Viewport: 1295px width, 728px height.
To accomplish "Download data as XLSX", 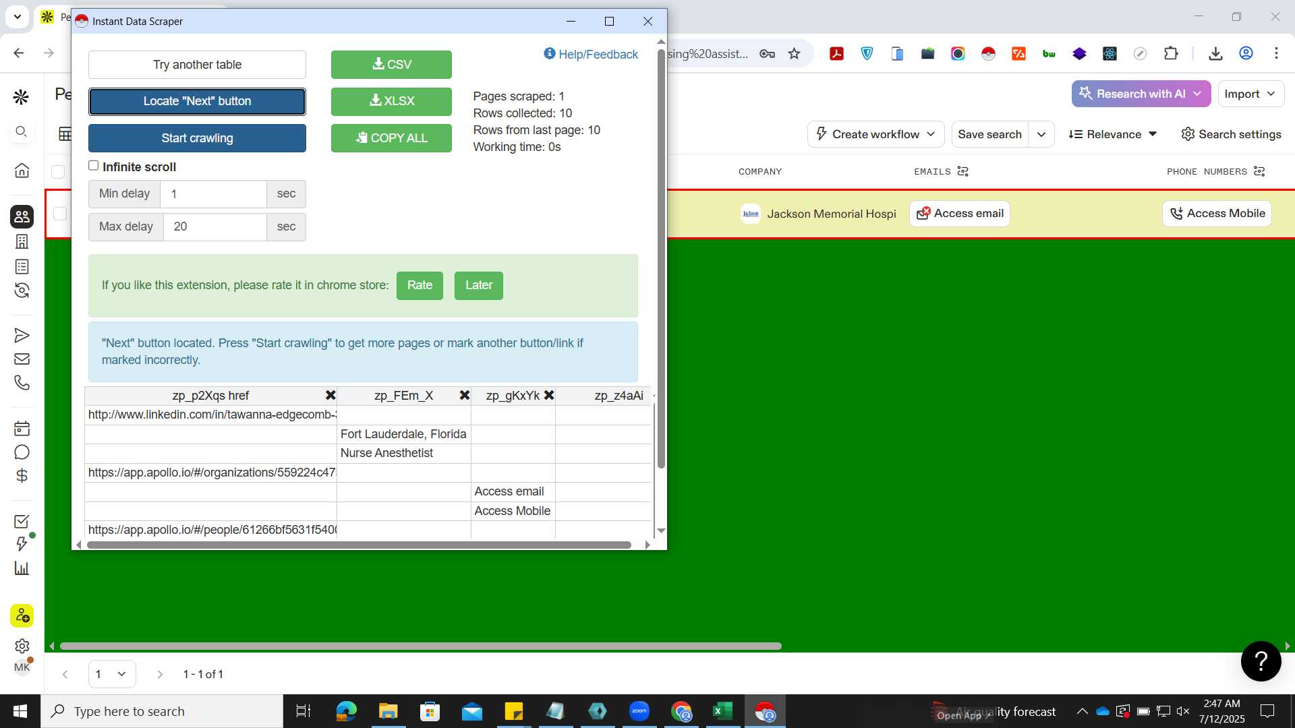I will pos(391,101).
